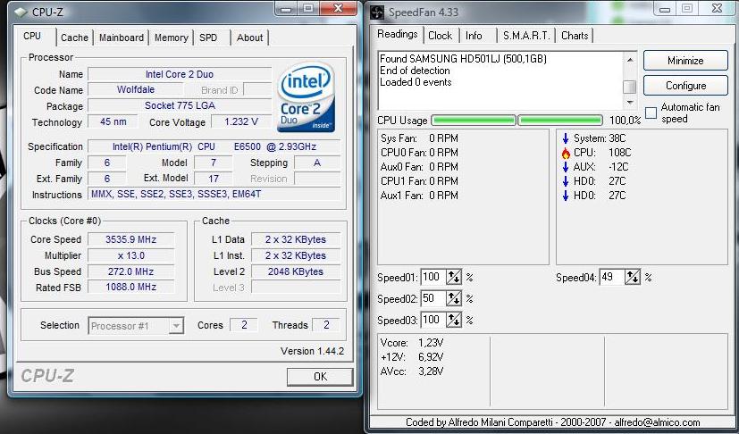Click the Speed04 spinner arrows
This screenshot has width=739, height=434.
tap(633, 277)
